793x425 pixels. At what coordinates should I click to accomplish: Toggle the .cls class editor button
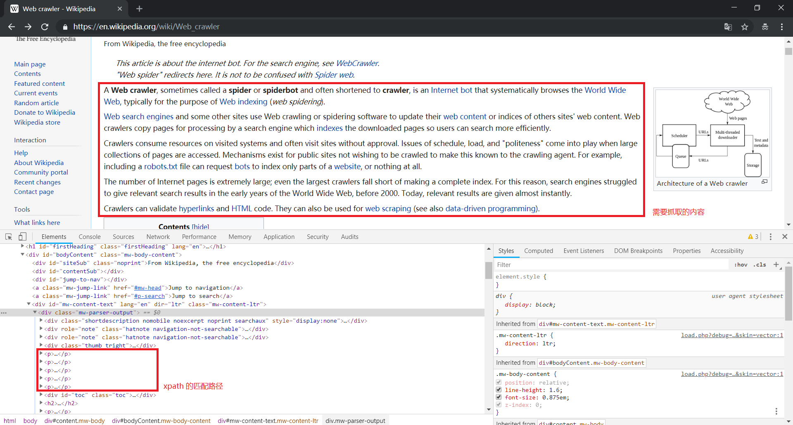[x=760, y=265]
